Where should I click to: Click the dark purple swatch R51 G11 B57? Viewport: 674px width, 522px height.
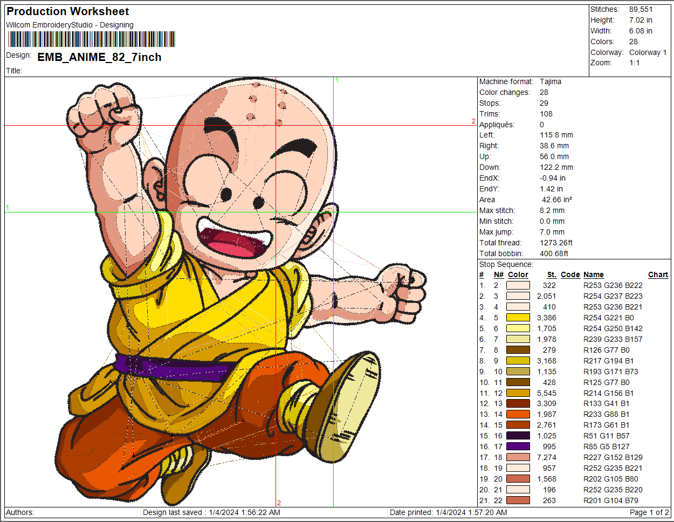click(x=518, y=436)
